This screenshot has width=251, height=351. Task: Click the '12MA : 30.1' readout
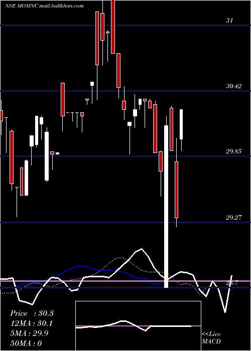pyautogui.click(x=31, y=323)
